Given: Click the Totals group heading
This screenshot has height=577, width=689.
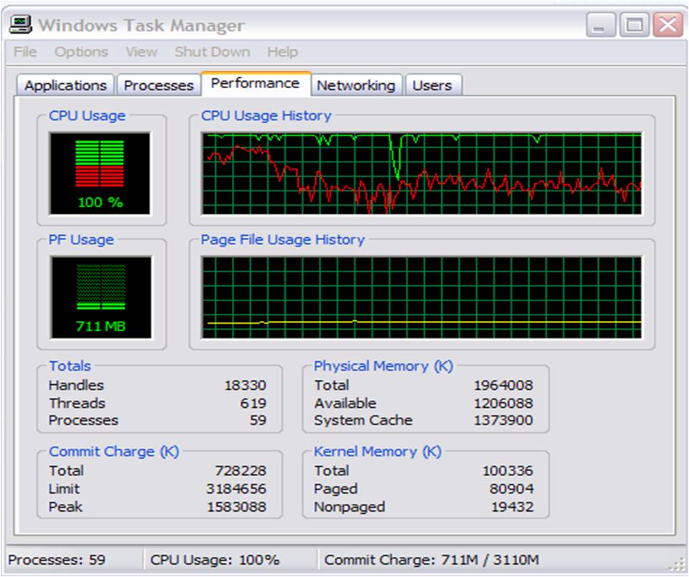Looking at the screenshot, I should tap(70, 366).
